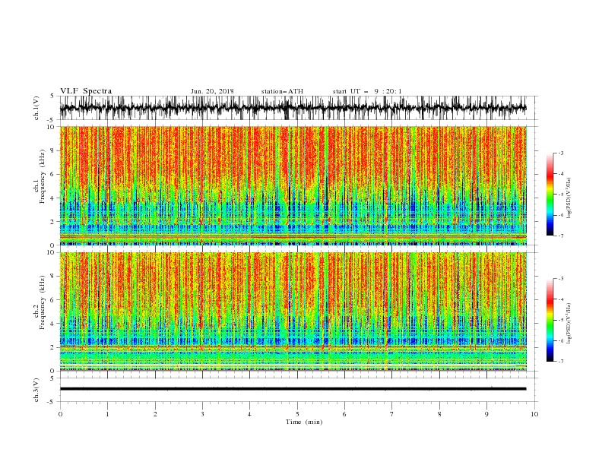
Task: Select the date 'Jun. 20, 2018'
Action: [212, 91]
